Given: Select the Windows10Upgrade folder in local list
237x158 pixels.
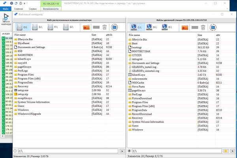Looking at the screenshot, I should click(29, 114).
